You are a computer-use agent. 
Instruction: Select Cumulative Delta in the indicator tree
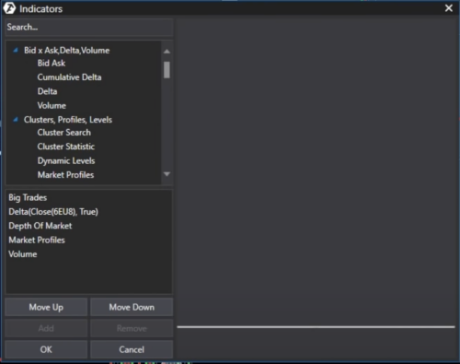[x=69, y=77]
